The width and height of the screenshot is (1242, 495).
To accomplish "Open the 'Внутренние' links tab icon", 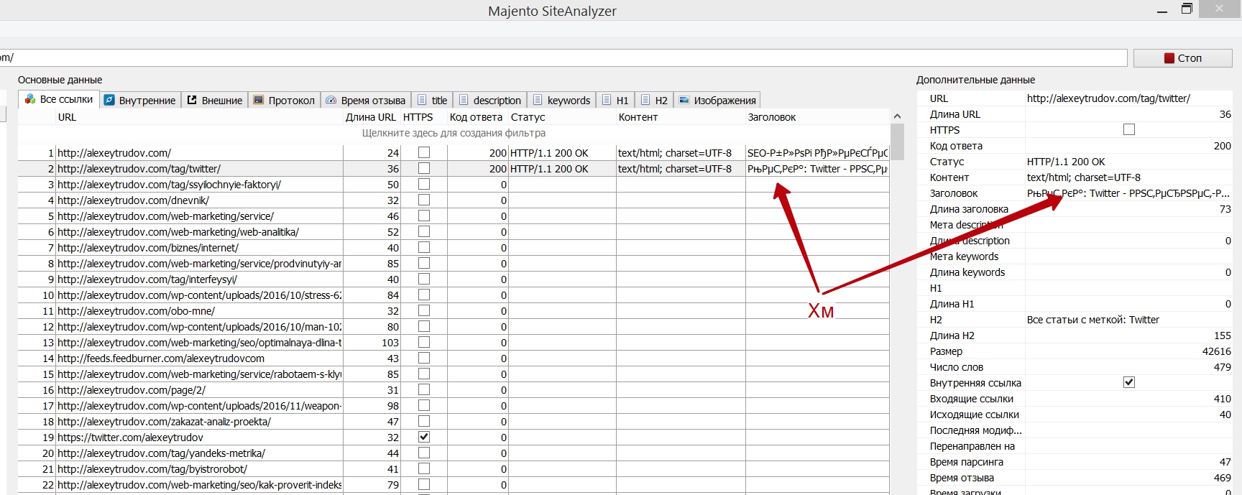I will pos(109,100).
